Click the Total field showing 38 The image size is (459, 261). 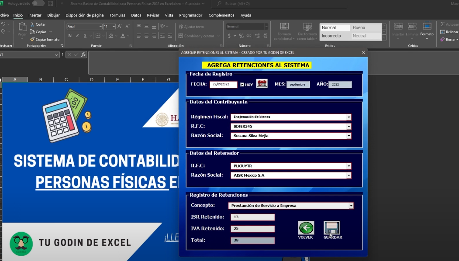252,240
